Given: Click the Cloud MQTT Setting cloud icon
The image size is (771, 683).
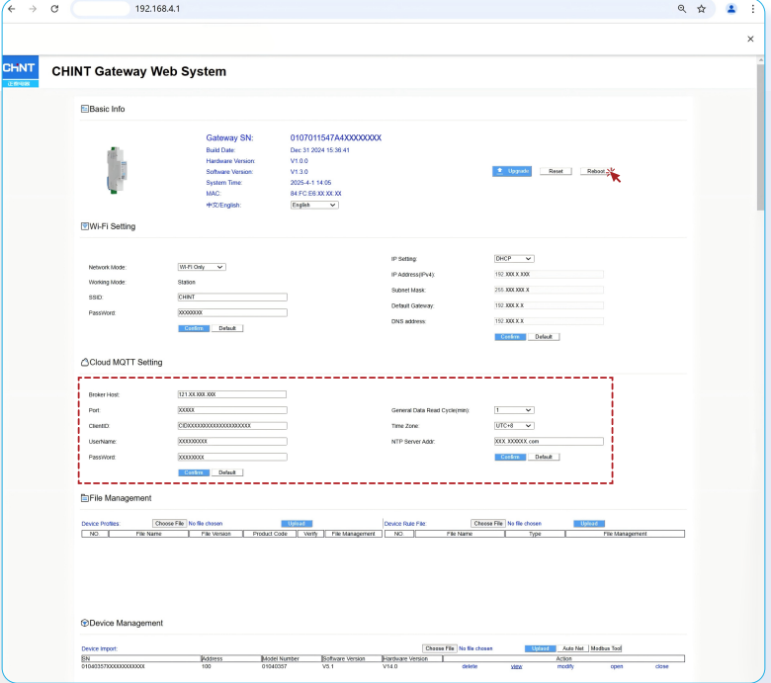Looking at the screenshot, I should (85, 362).
